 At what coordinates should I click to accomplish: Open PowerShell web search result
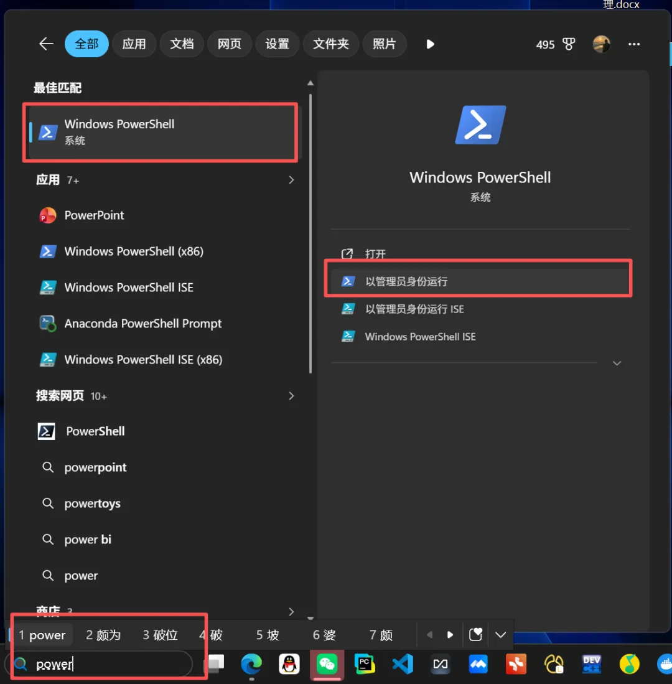coord(166,431)
